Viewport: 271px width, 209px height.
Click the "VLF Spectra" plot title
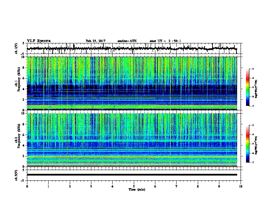click(x=39, y=41)
